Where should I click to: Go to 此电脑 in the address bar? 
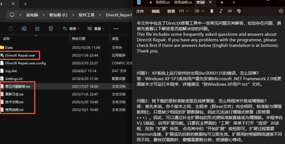tap(32, 15)
